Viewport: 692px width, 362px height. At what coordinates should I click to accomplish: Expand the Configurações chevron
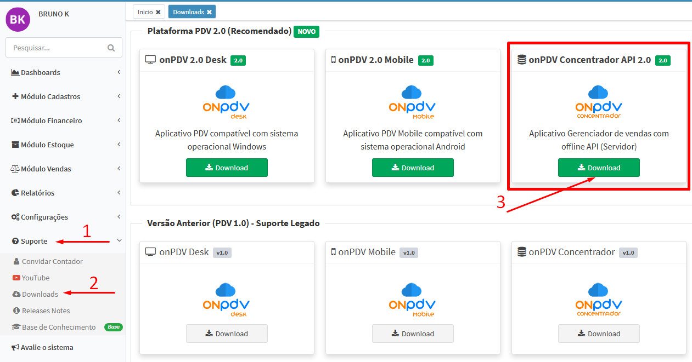coord(119,217)
